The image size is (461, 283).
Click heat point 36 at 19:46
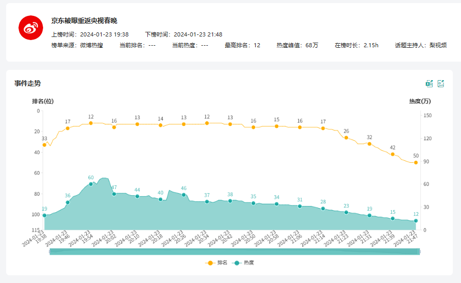click(x=68, y=202)
